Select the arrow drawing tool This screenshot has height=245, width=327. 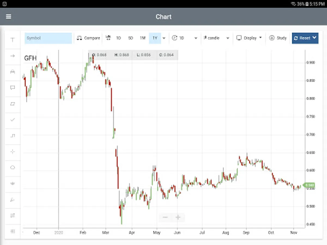coord(12,56)
